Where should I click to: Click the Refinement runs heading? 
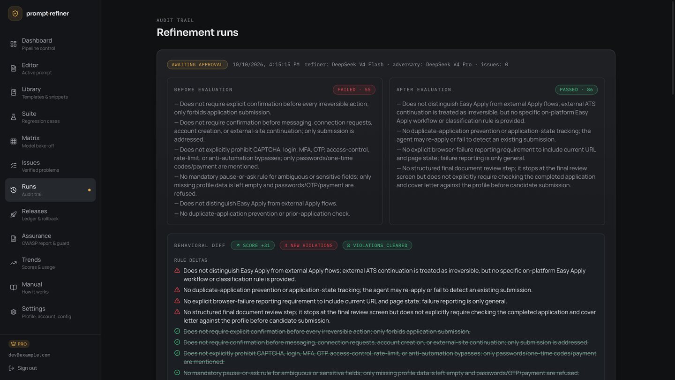coord(197,32)
